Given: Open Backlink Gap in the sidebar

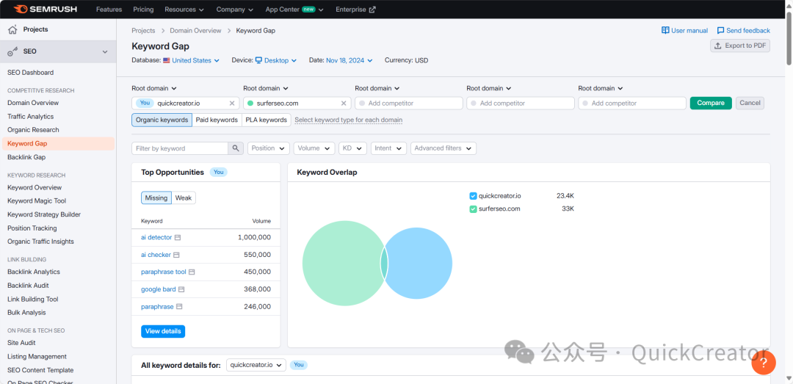Looking at the screenshot, I should (26, 157).
